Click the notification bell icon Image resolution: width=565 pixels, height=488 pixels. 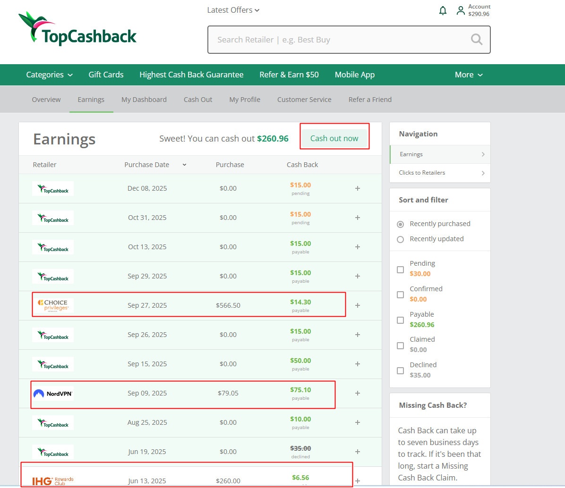pos(443,10)
